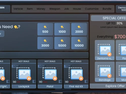Click HOT DEALS header above First Aid Kit
The height and width of the screenshot is (94, 126).
click(x=76, y=61)
